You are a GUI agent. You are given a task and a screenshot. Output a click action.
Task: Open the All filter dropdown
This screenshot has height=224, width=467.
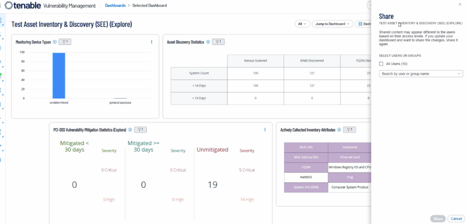pos(303,24)
